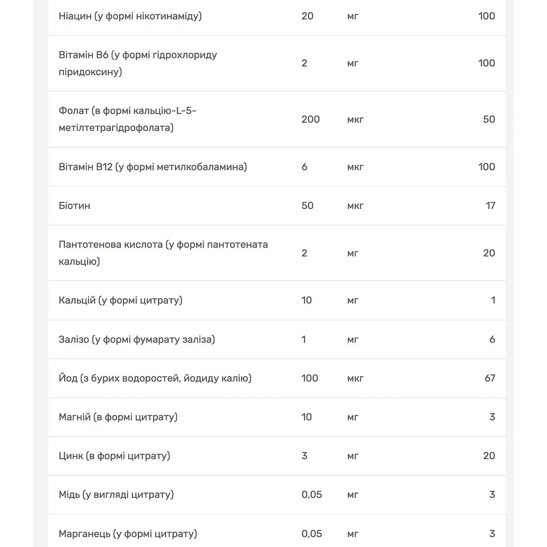547x547 pixels.
Task: Click the Пантотенова кислота ingredient text
Action: [163, 253]
